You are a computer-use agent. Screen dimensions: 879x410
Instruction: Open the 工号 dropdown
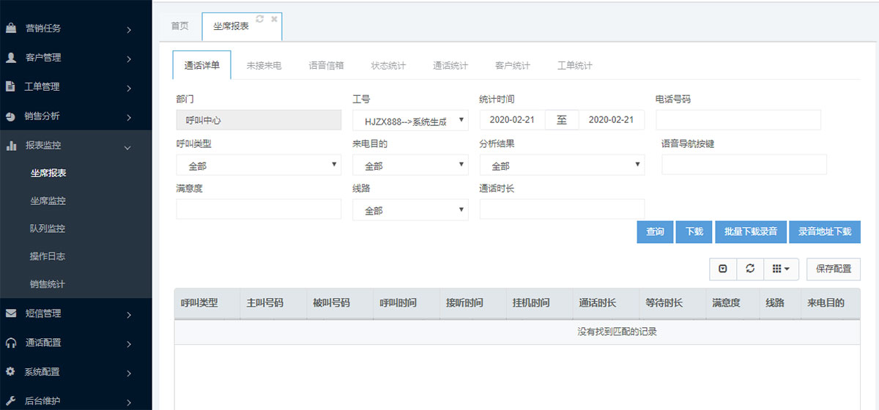pos(410,120)
